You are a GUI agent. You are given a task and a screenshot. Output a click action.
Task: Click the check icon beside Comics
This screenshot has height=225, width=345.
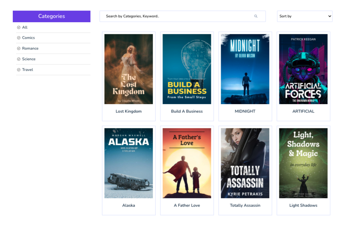pyautogui.click(x=19, y=38)
